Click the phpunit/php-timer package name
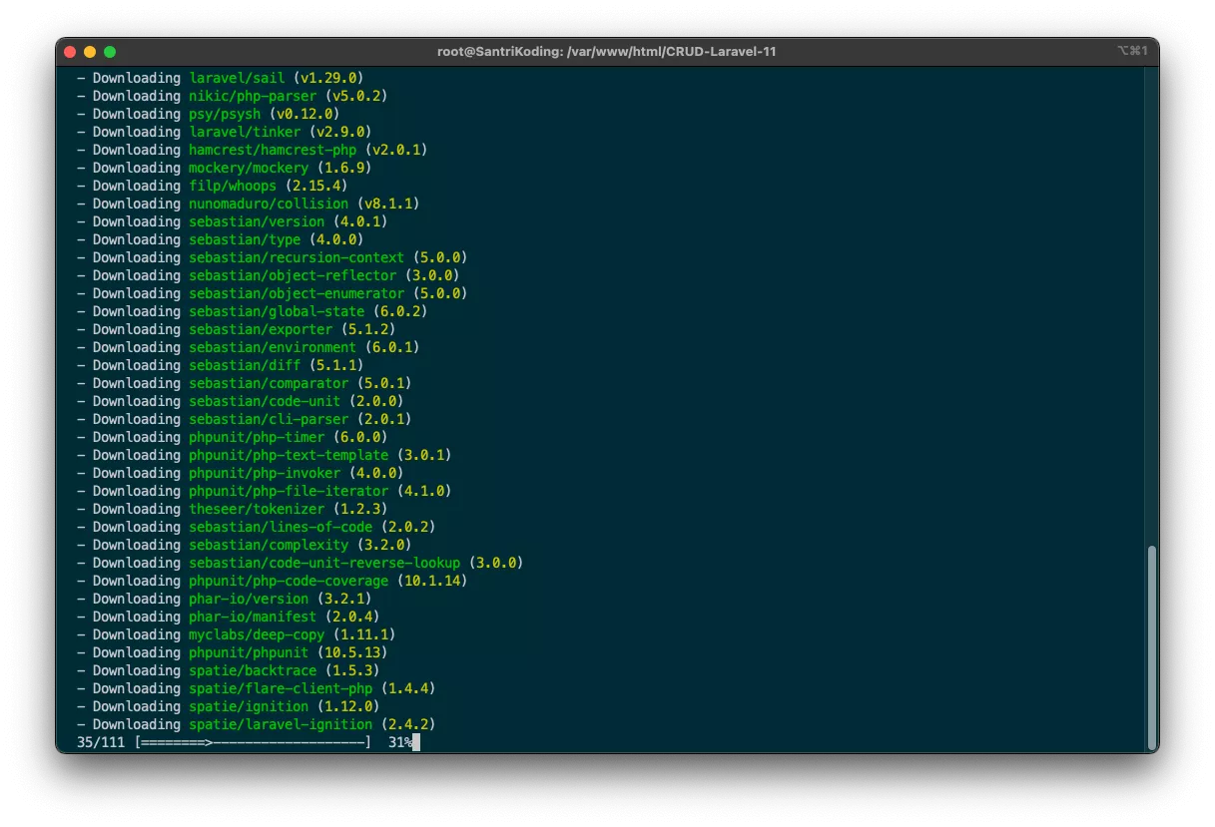Image resolution: width=1215 pixels, height=827 pixels. (x=257, y=437)
